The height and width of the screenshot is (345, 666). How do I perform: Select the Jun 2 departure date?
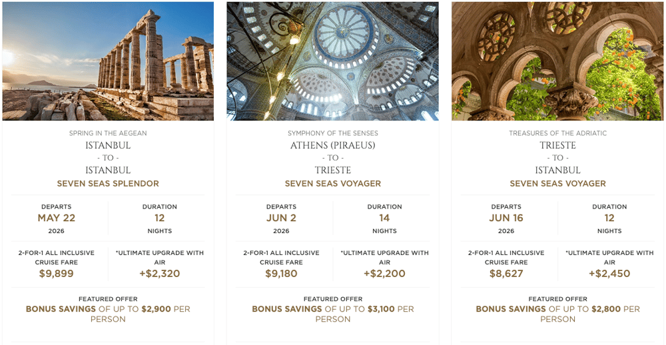tap(281, 218)
